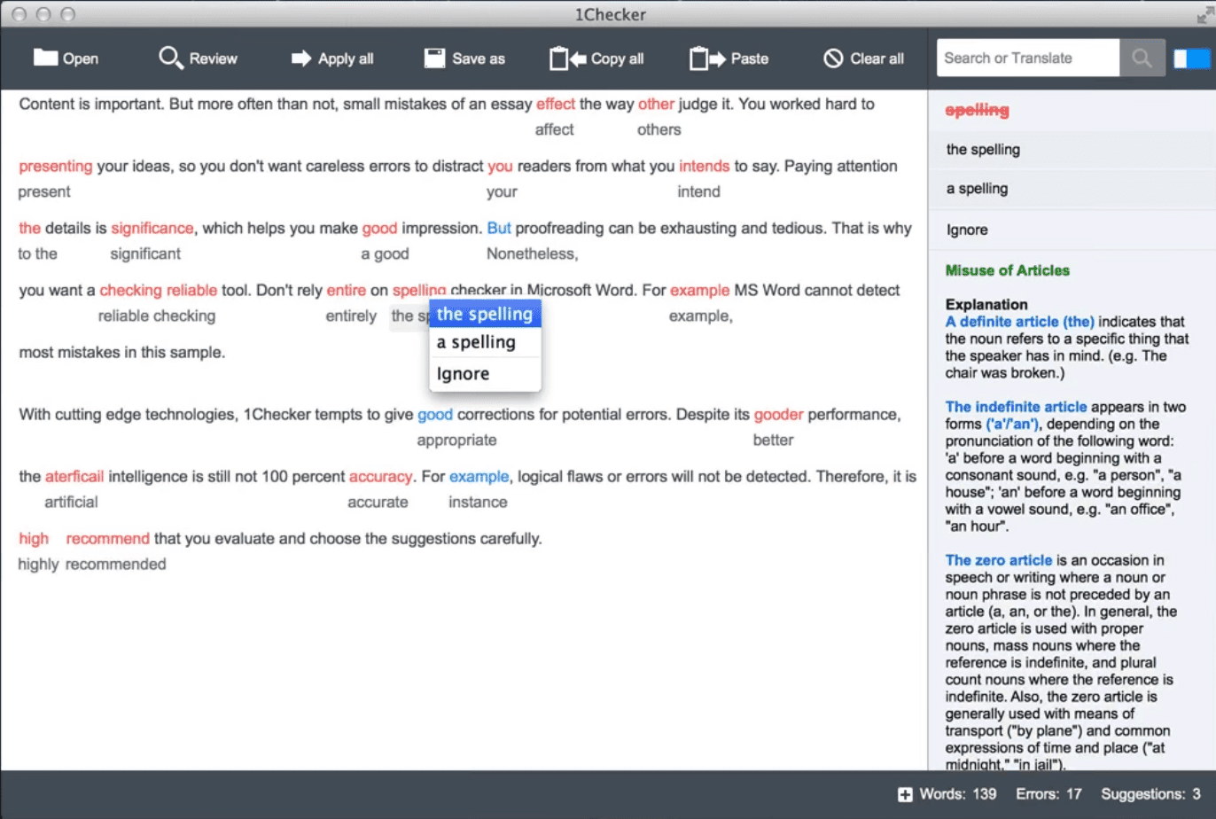Choose "a spelling" in the popup menu
Viewport: 1216px width, 819px height.
tap(476, 342)
